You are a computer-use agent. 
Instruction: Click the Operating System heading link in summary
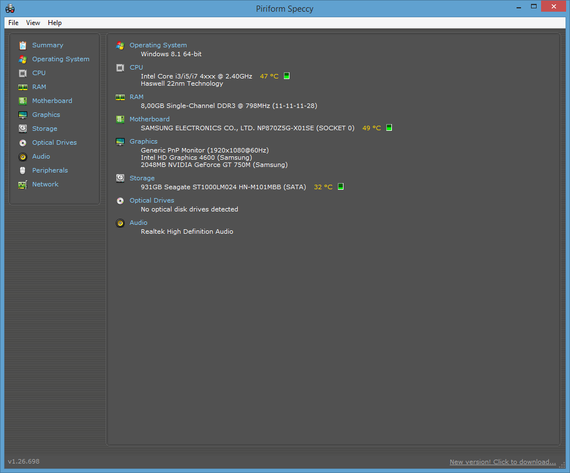[158, 45]
